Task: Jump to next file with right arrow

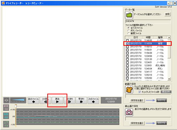Action: click(93, 100)
